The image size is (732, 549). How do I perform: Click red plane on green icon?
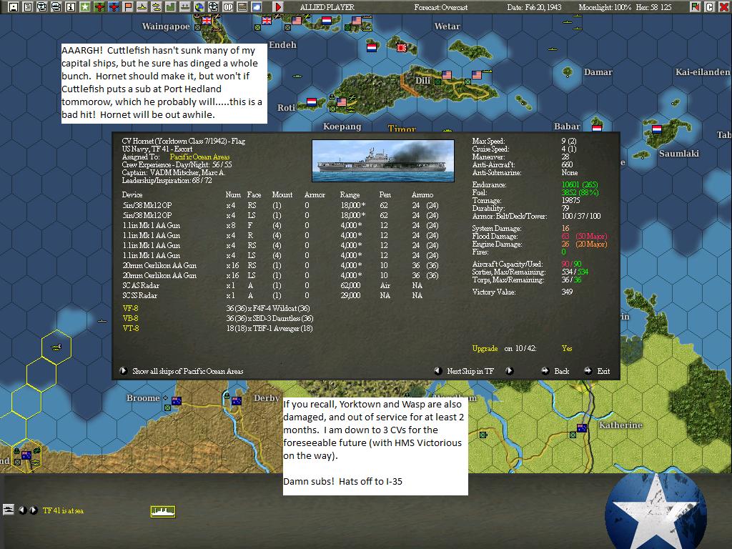click(x=99, y=7)
